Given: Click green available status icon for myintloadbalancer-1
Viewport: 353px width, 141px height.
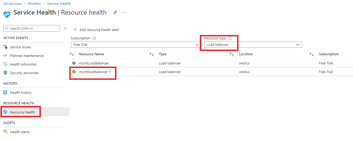Looking at the screenshot, I should (74, 72).
